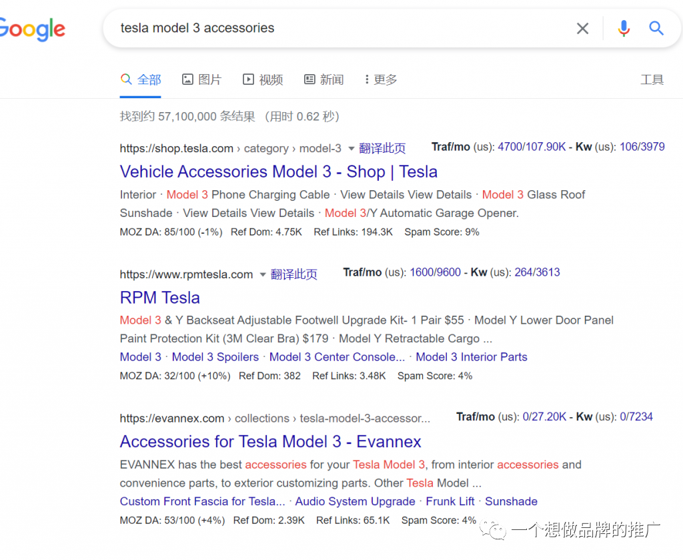Screen dimensions: 683x560
Task: Click Ref Links: 65.1K metric
Action: click(x=353, y=521)
